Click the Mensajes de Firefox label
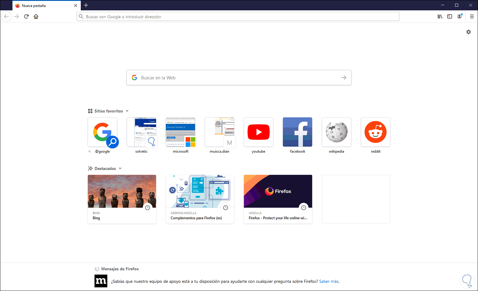 [x=120, y=269]
